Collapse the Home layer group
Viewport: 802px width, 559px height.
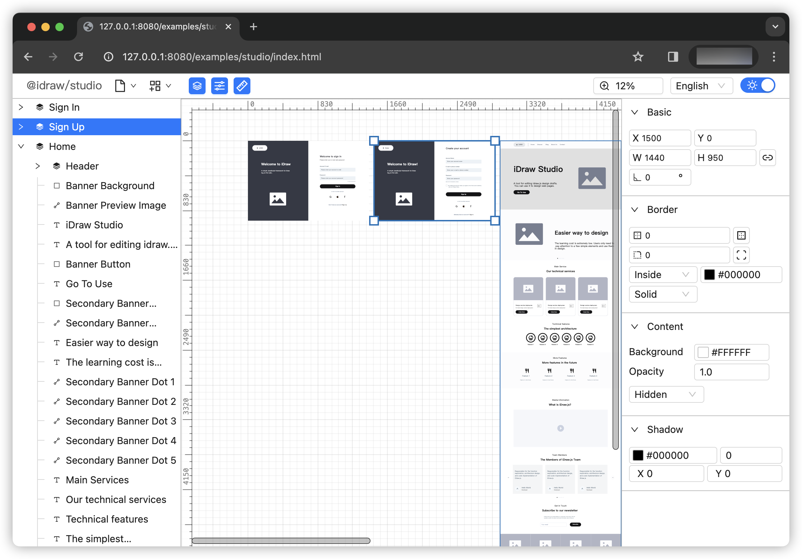point(21,146)
